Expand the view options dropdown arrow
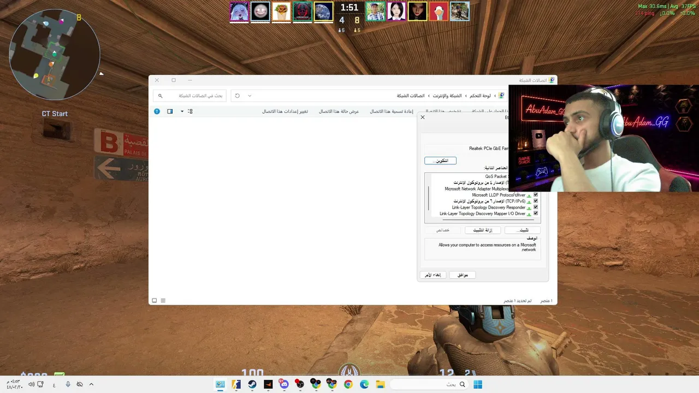 (x=182, y=111)
